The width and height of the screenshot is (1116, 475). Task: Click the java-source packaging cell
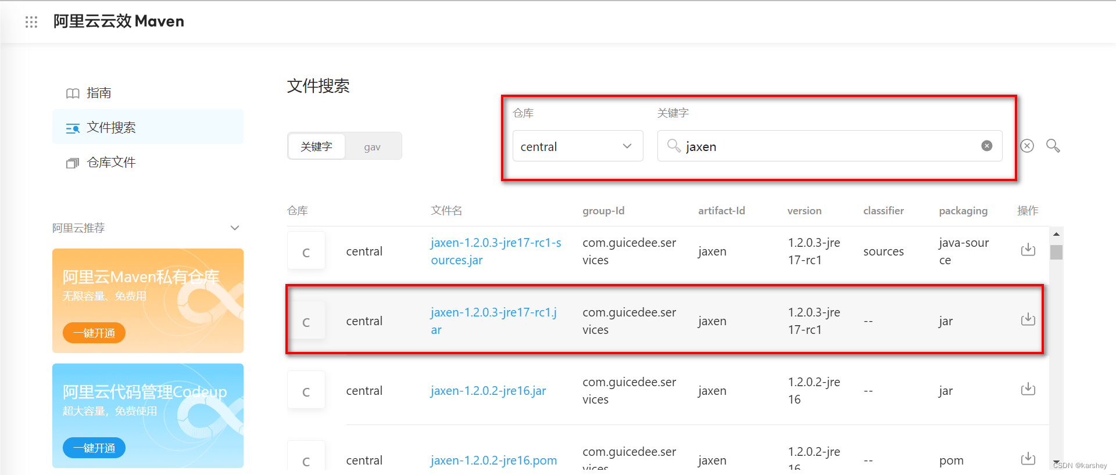coord(964,251)
